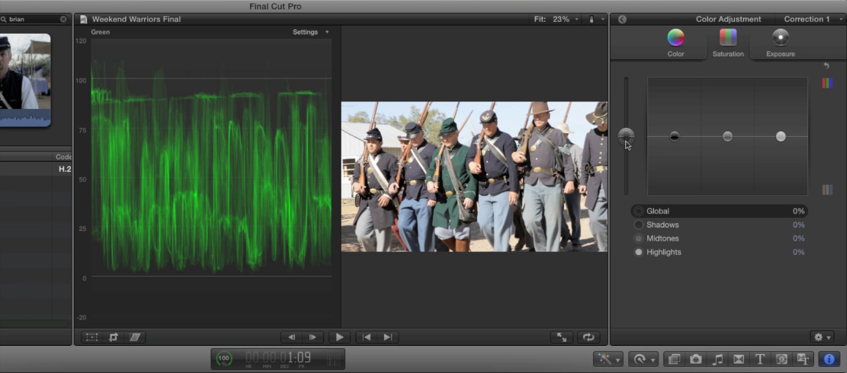
Task: Open the viewer display options switch menu
Action: 596,20
